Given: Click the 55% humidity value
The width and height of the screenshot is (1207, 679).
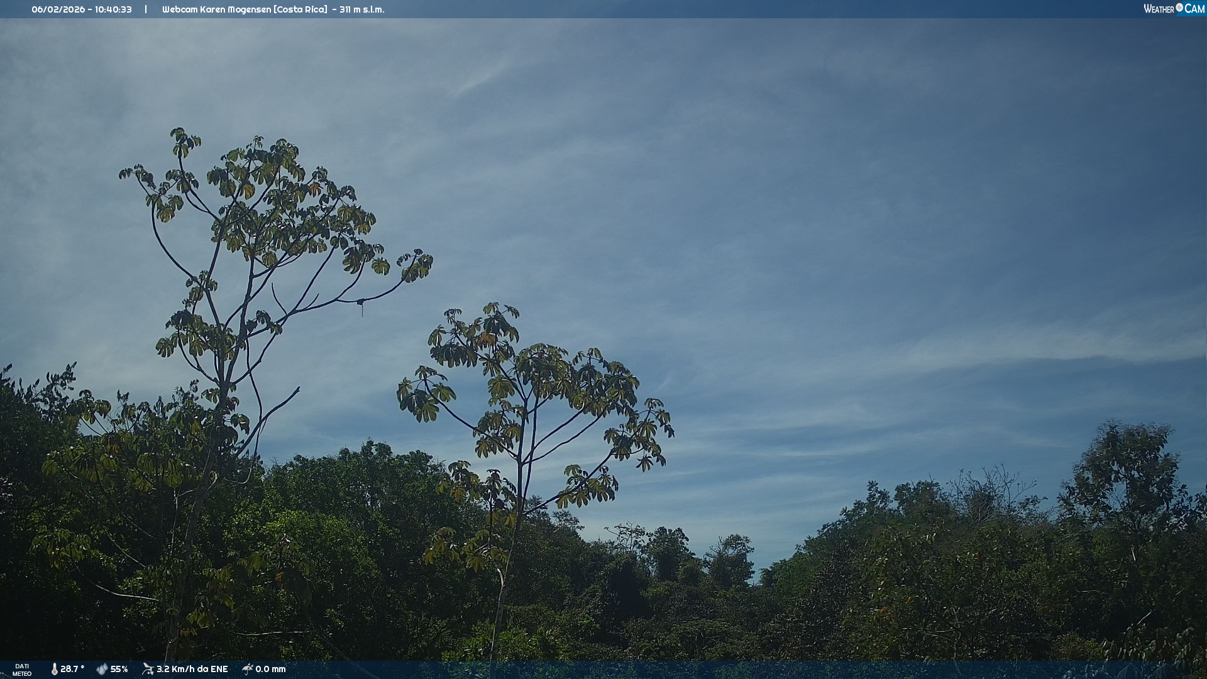Looking at the screenshot, I should 119,669.
